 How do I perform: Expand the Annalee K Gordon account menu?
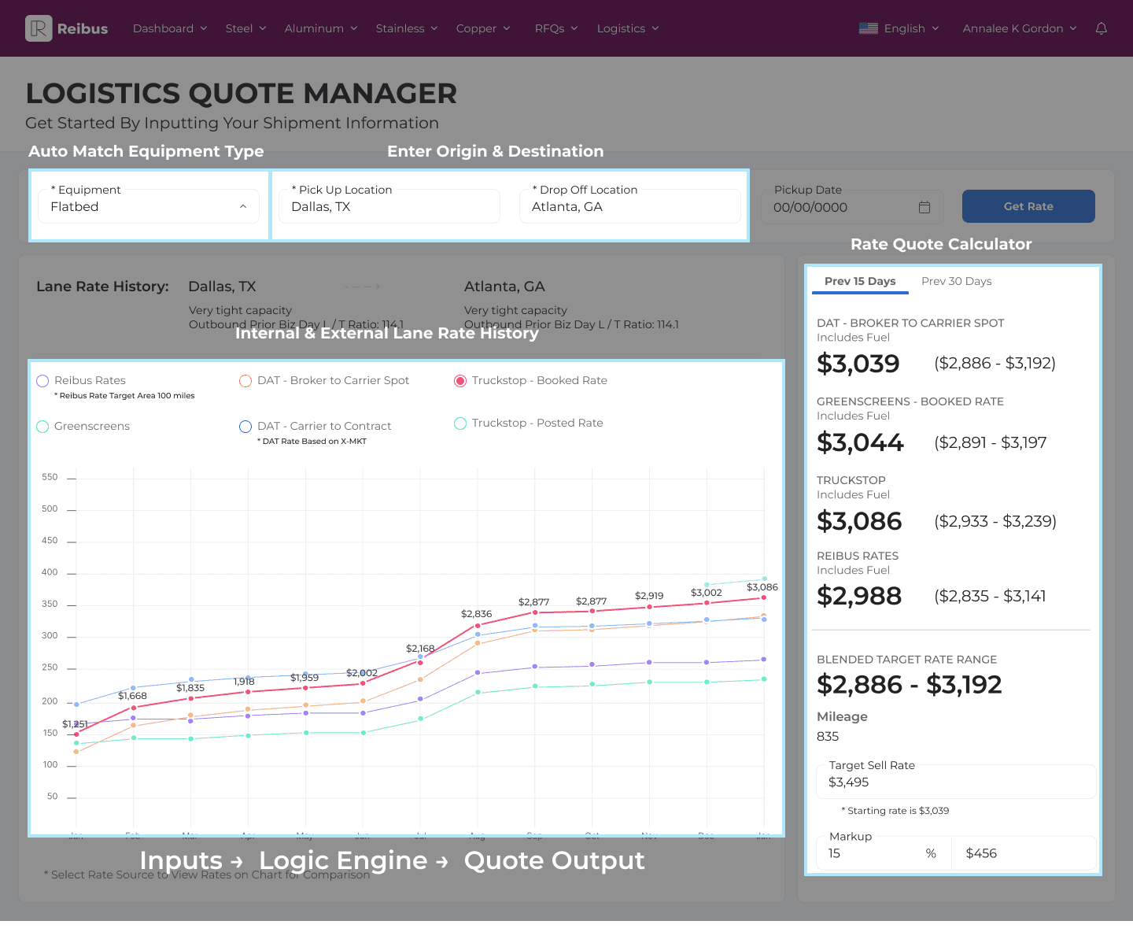click(1020, 28)
